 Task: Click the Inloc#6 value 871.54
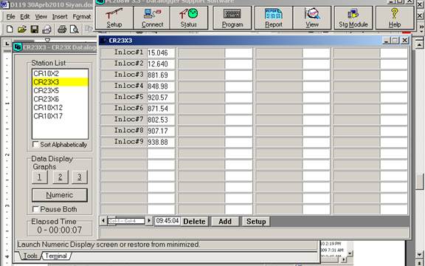coord(161,109)
